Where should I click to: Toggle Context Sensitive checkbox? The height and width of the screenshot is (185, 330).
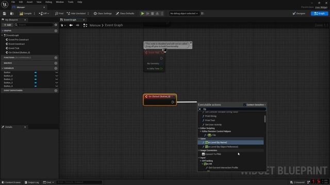(x=245, y=105)
